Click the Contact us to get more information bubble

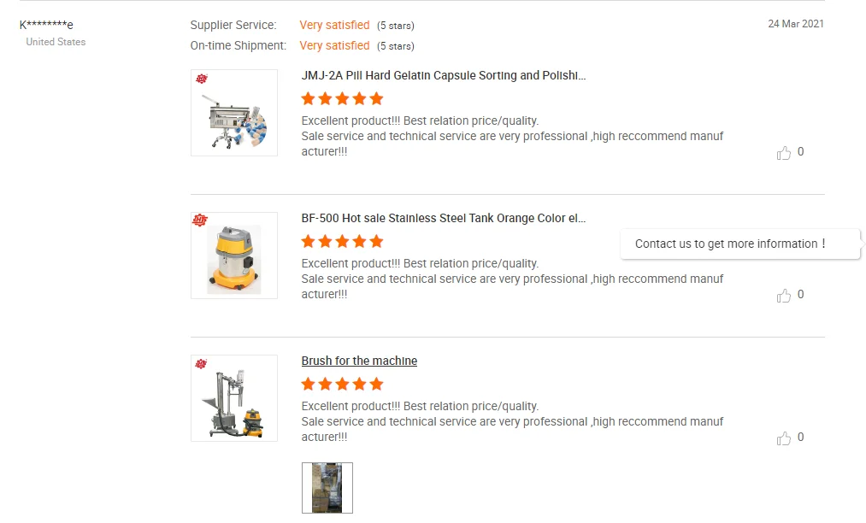[731, 244]
